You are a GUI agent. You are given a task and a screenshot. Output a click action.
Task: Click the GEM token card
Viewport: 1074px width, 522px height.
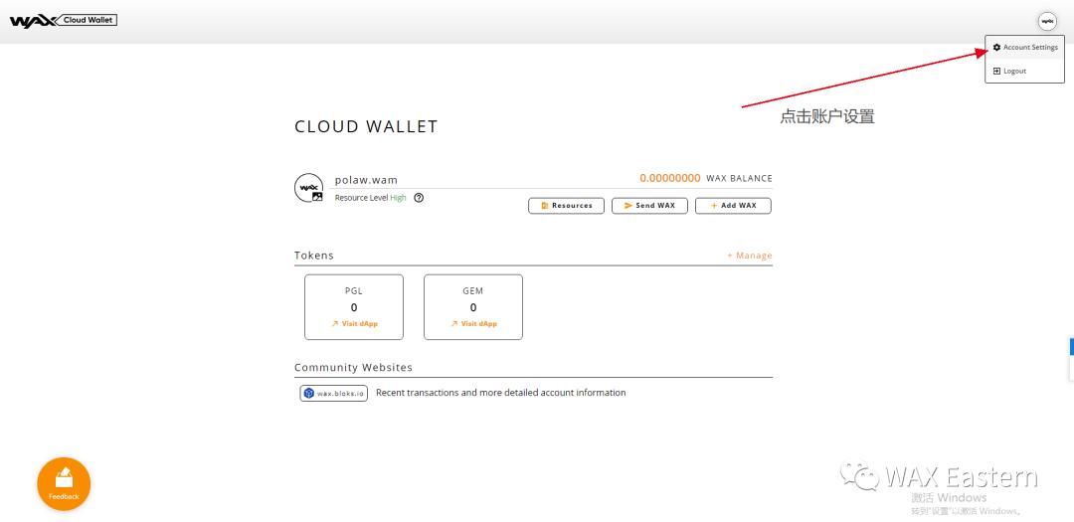(473, 307)
